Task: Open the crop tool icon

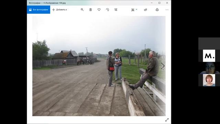Action: pos(116,10)
